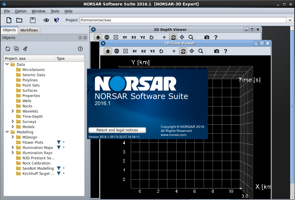The image size is (295, 200).
Task: Open the Window menu
Action: [38, 11]
